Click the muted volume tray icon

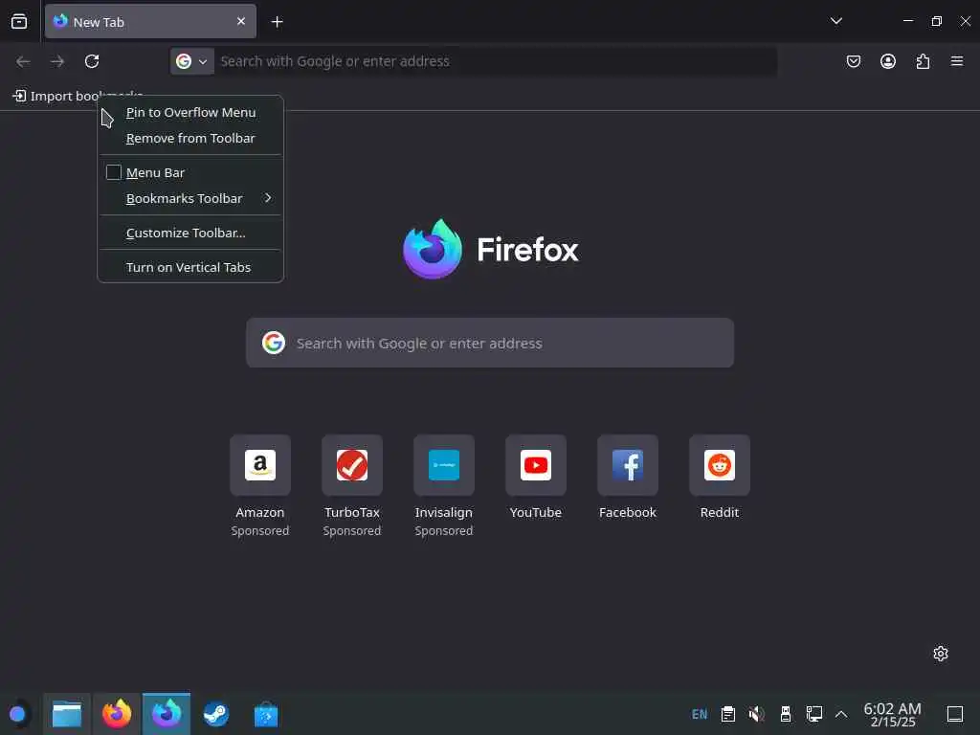click(757, 714)
